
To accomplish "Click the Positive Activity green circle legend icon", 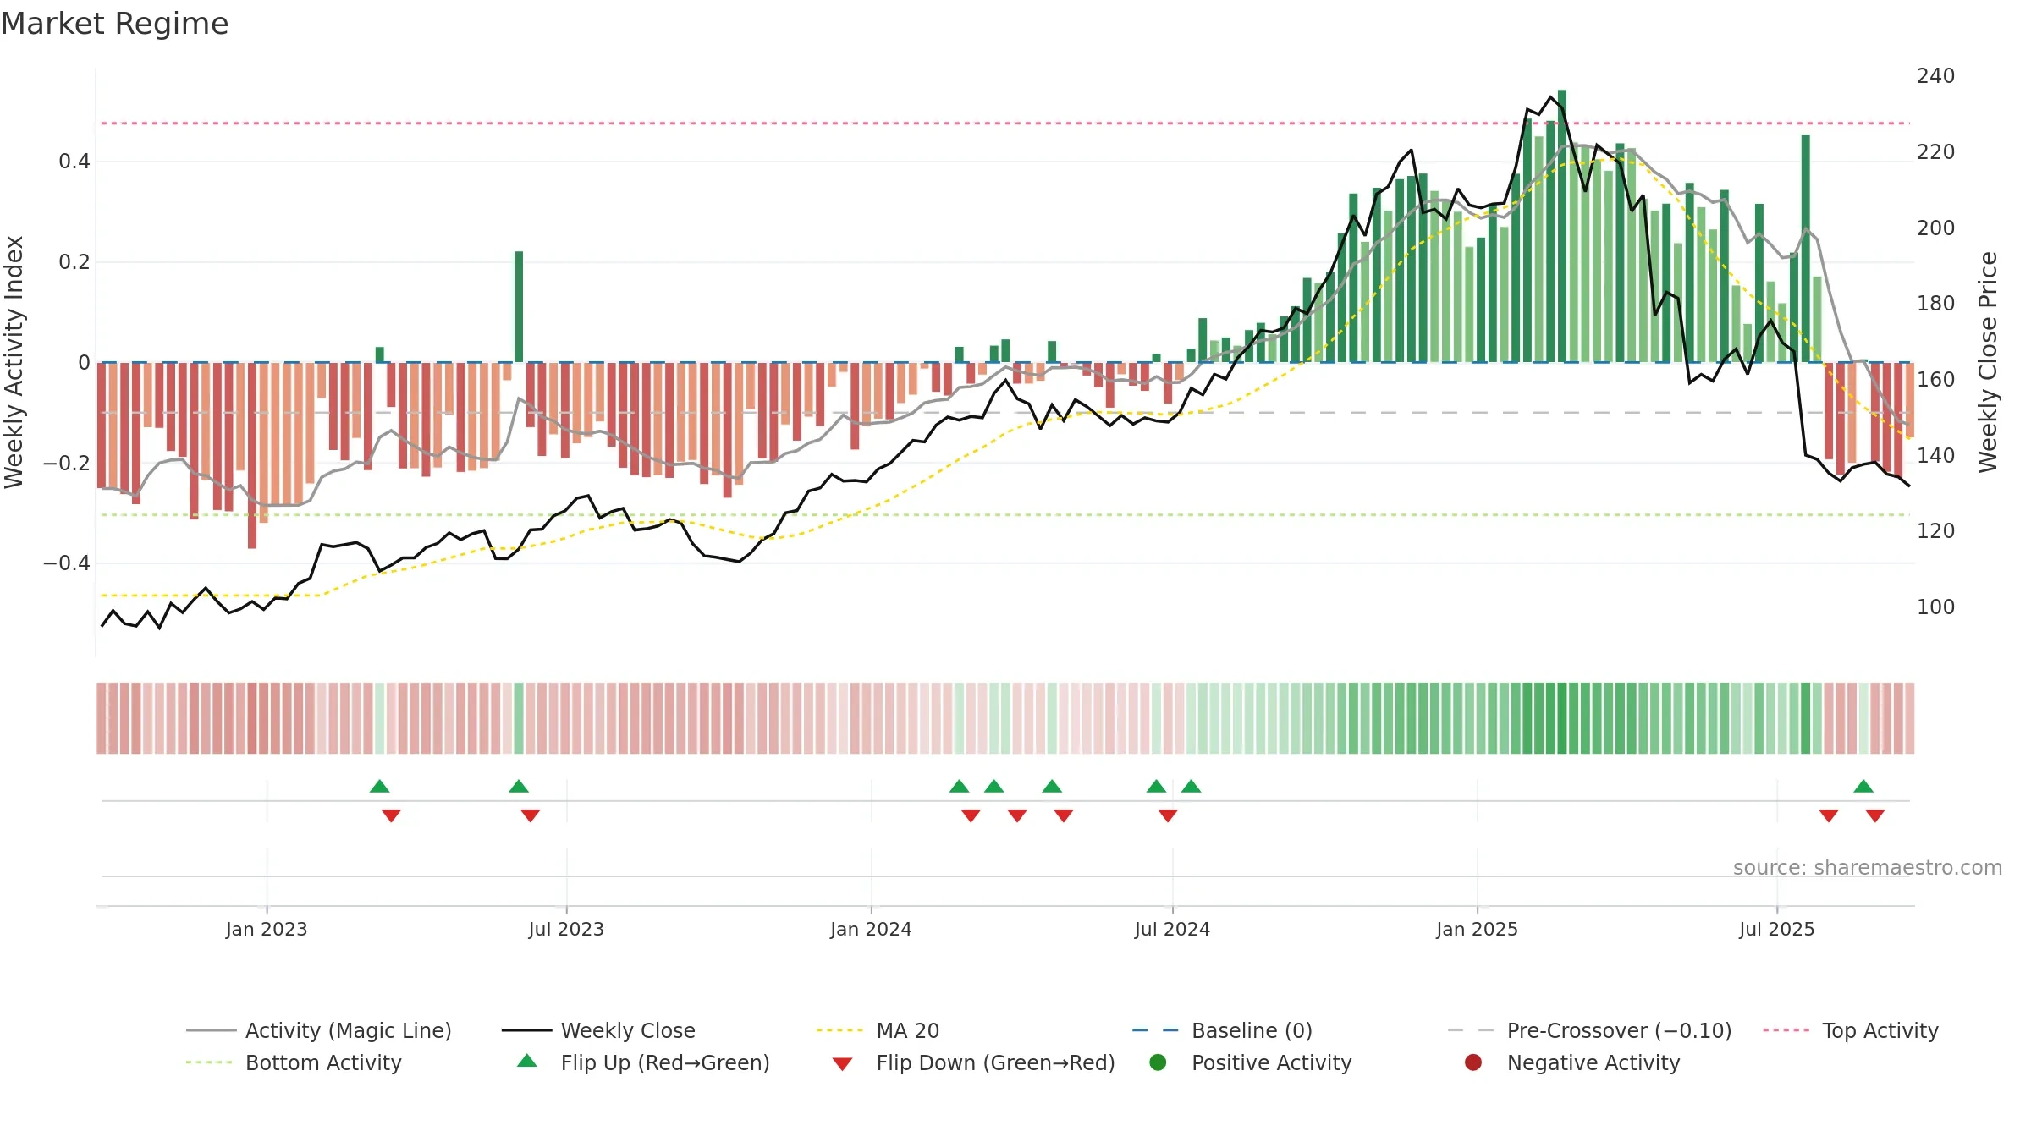I will click(x=1158, y=1062).
